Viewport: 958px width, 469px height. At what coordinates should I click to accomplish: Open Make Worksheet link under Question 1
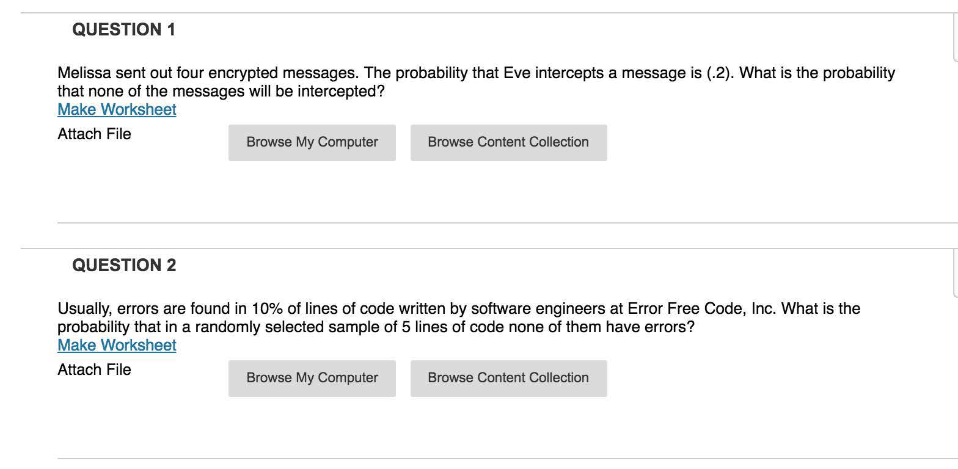[117, 110]
